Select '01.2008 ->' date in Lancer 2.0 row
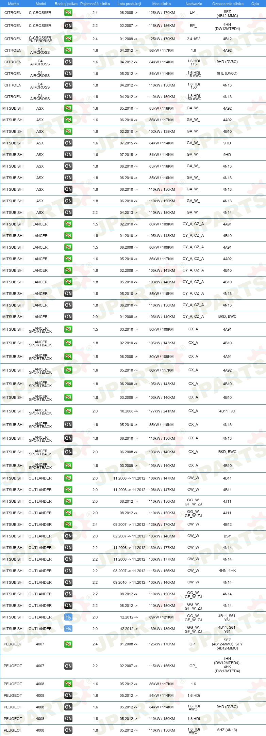 pos(129,317)
